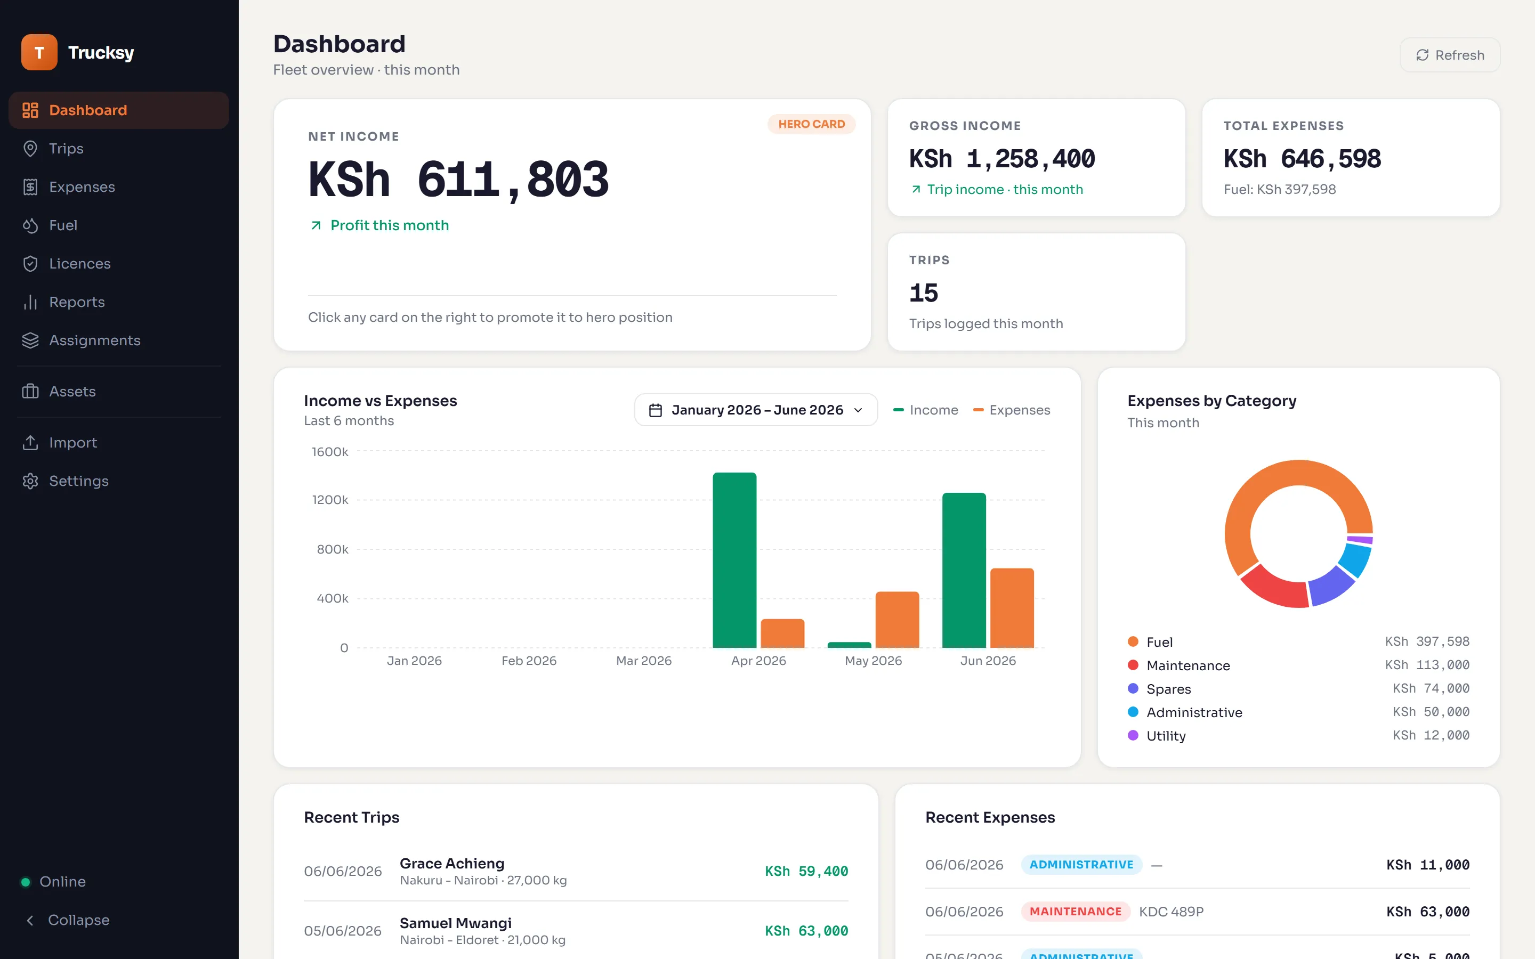The width and height of the screenshot is (1535, 959).
Task: Click the dropdown chevron in date range selector
Action: pyautogui.click(x=858, y=410)
